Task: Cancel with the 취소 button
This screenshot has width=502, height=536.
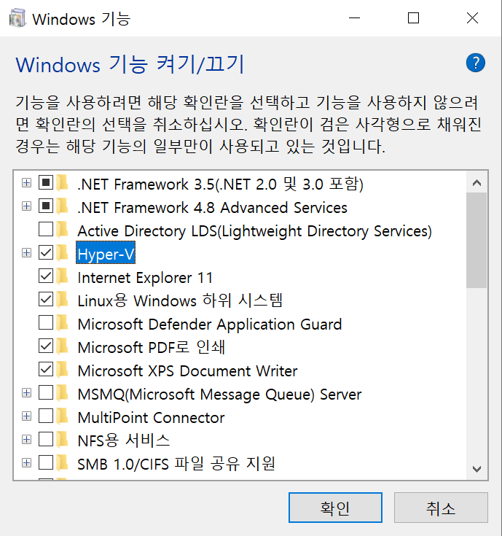Action: click(x=441, y=508)
